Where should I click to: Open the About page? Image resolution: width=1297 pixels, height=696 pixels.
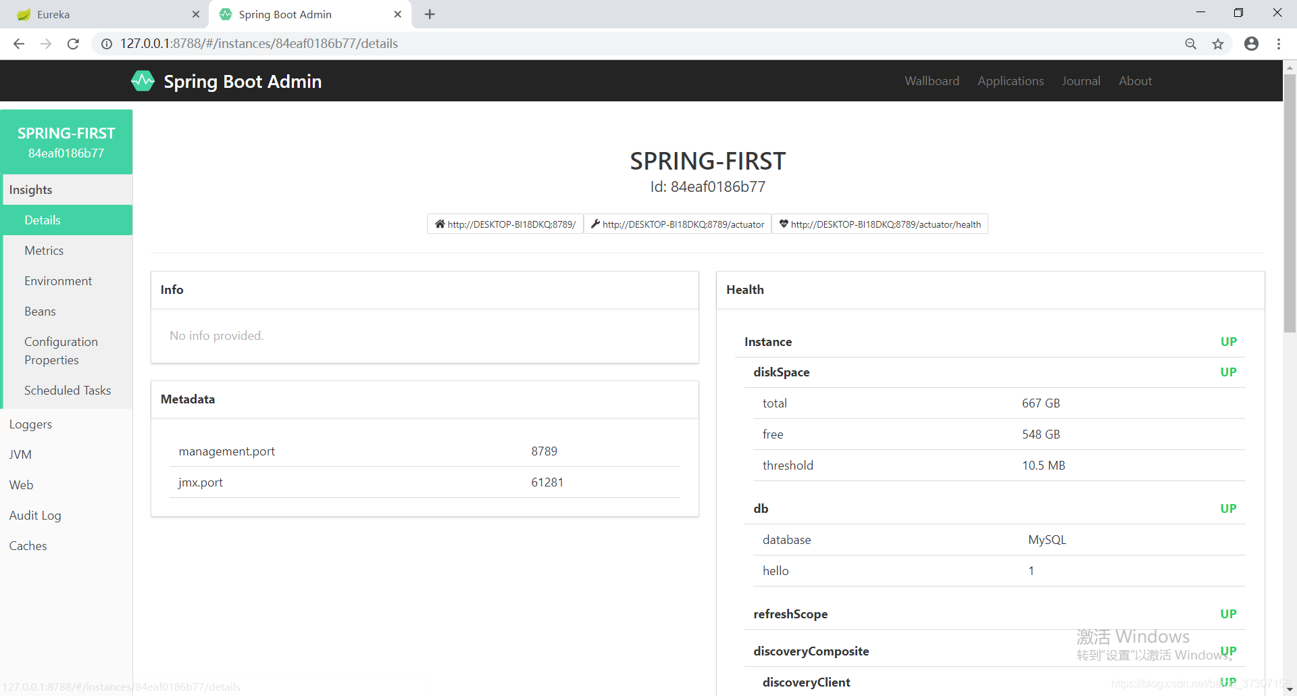[x=1136, y=81]
